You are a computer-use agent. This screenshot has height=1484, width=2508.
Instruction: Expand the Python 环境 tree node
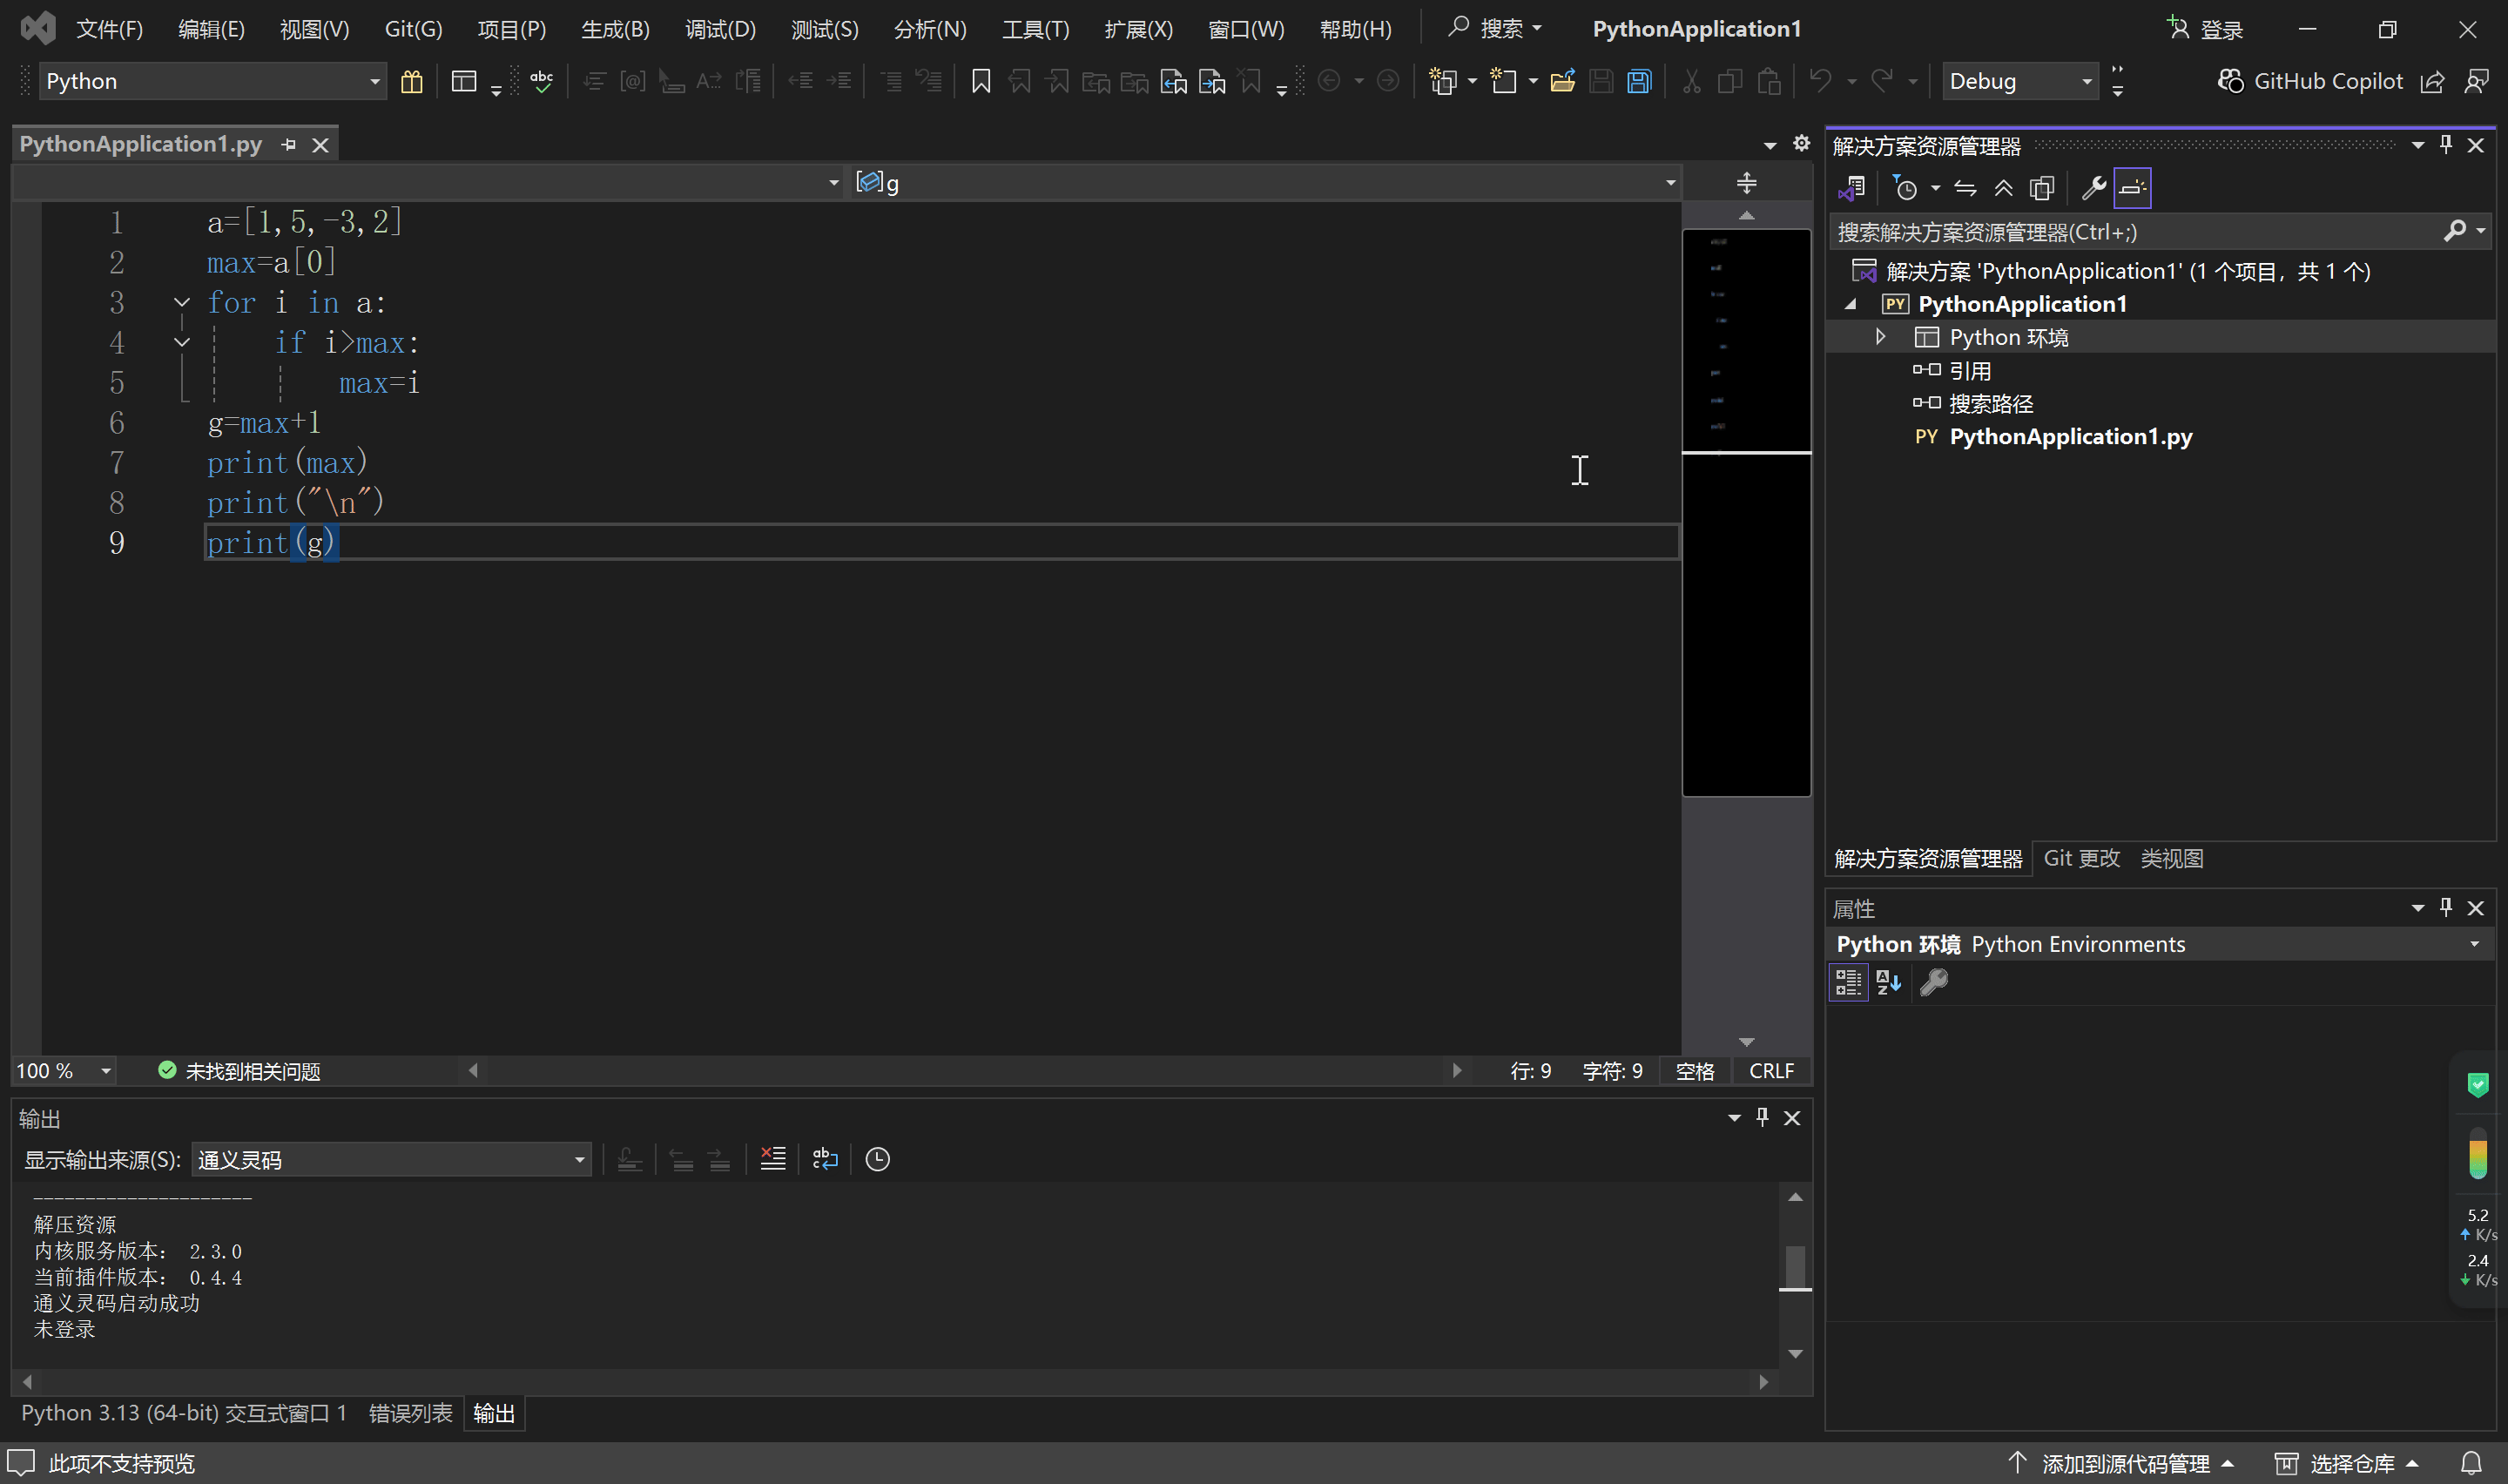pyautogui.click(x=1880, y=337)
